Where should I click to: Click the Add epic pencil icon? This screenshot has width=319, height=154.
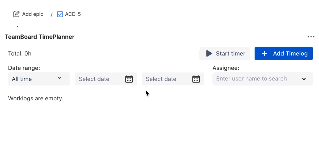[16, 14]
